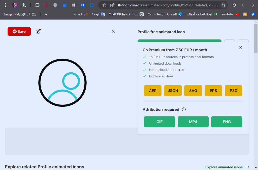This screenshot has width=258, height=170.
Task: Download the EPS format
Action: click(213, 91)
